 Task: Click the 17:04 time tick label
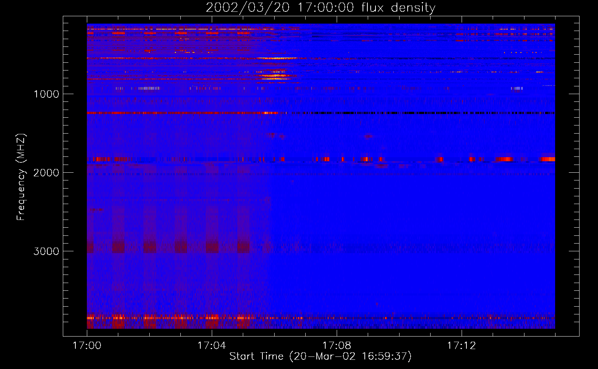point(211,346)
